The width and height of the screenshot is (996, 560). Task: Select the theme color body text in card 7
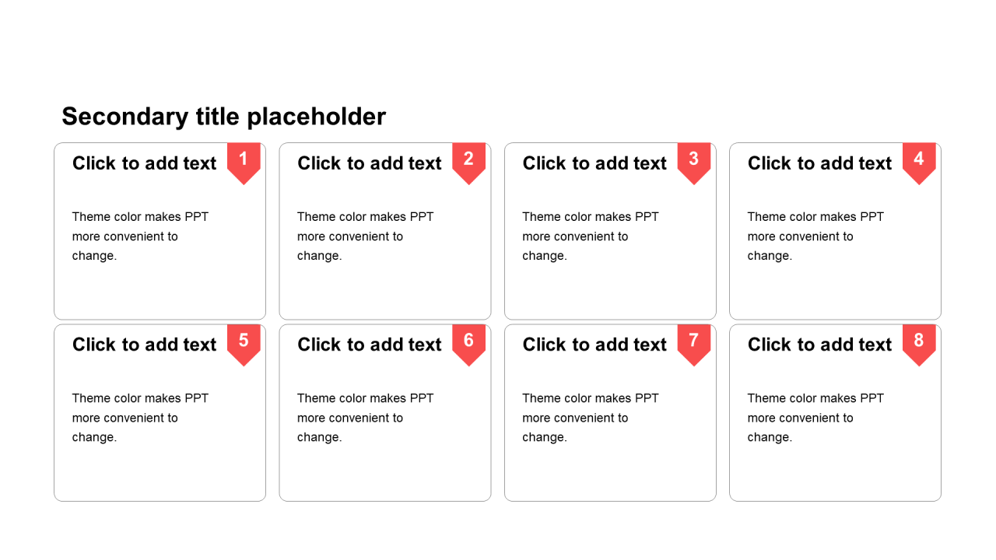590,418
